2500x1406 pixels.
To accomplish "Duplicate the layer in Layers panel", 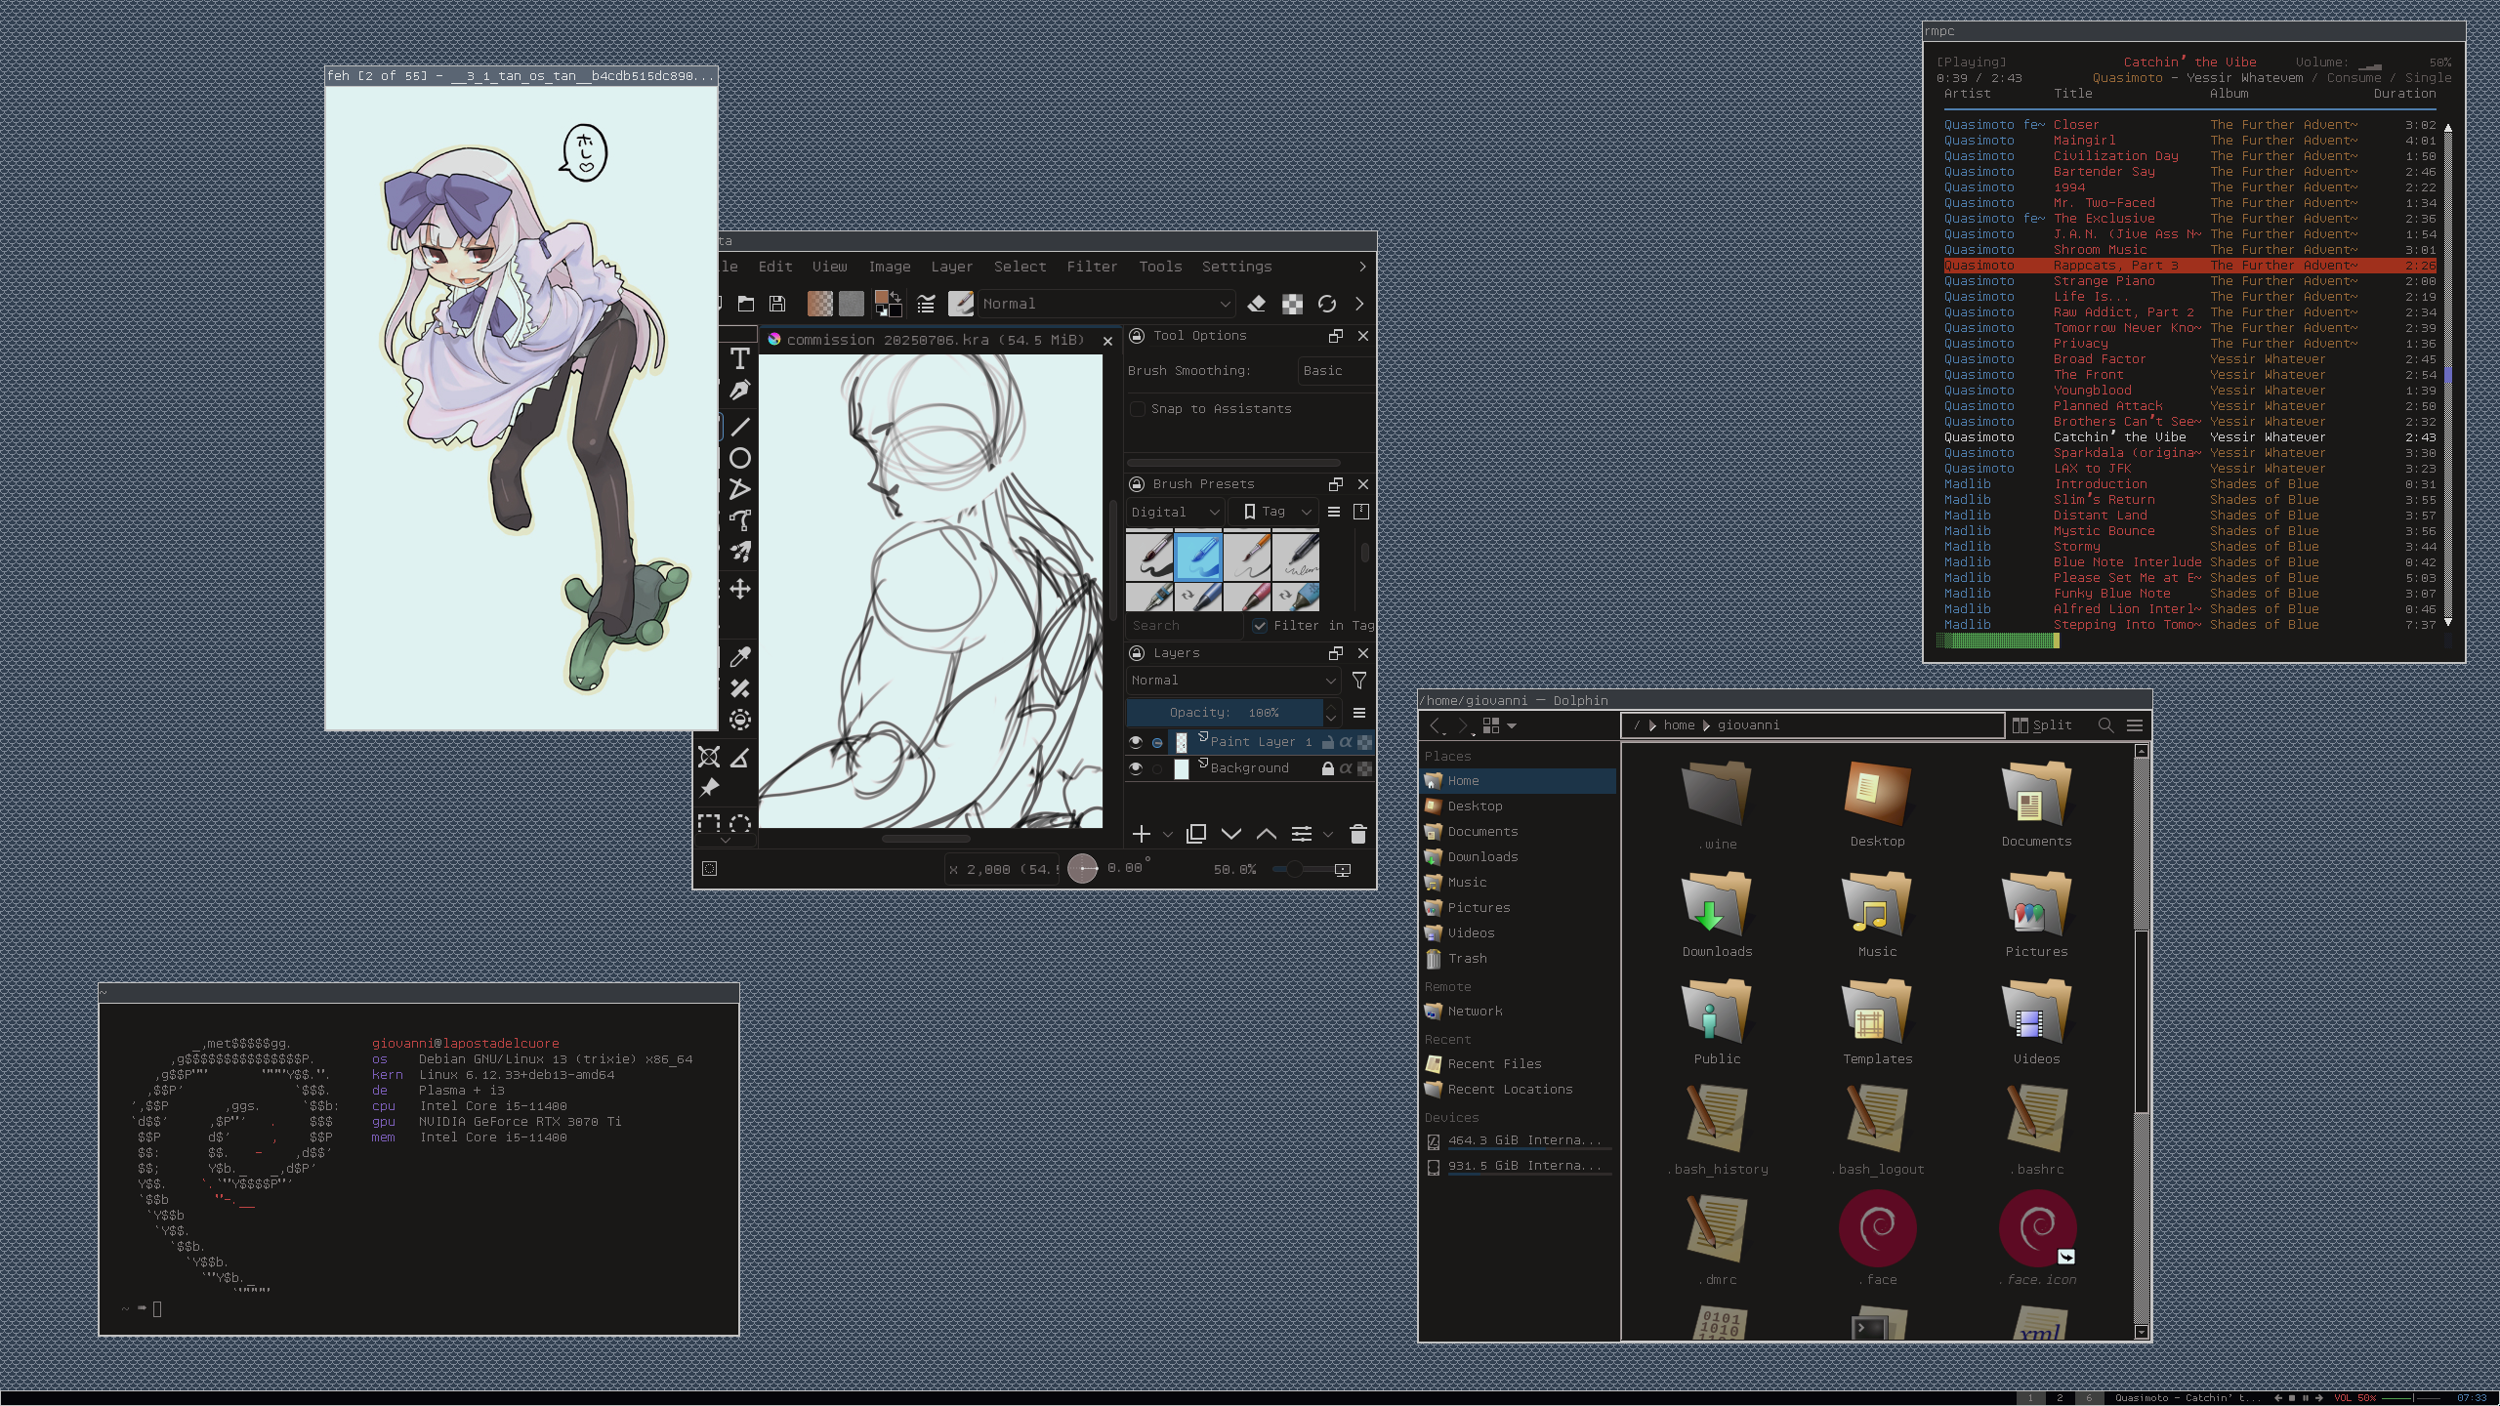I will [x=1195, y=834].
